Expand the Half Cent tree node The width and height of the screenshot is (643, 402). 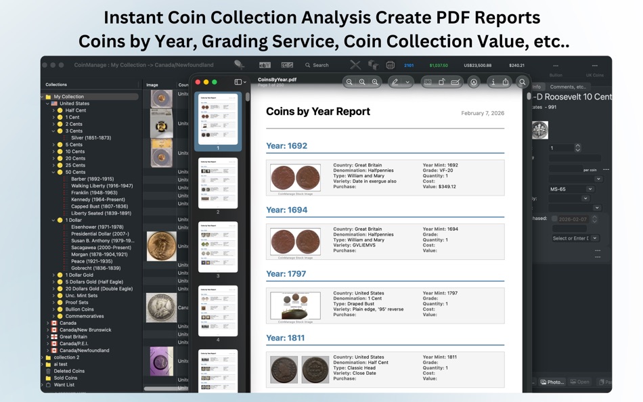point(53,110)
